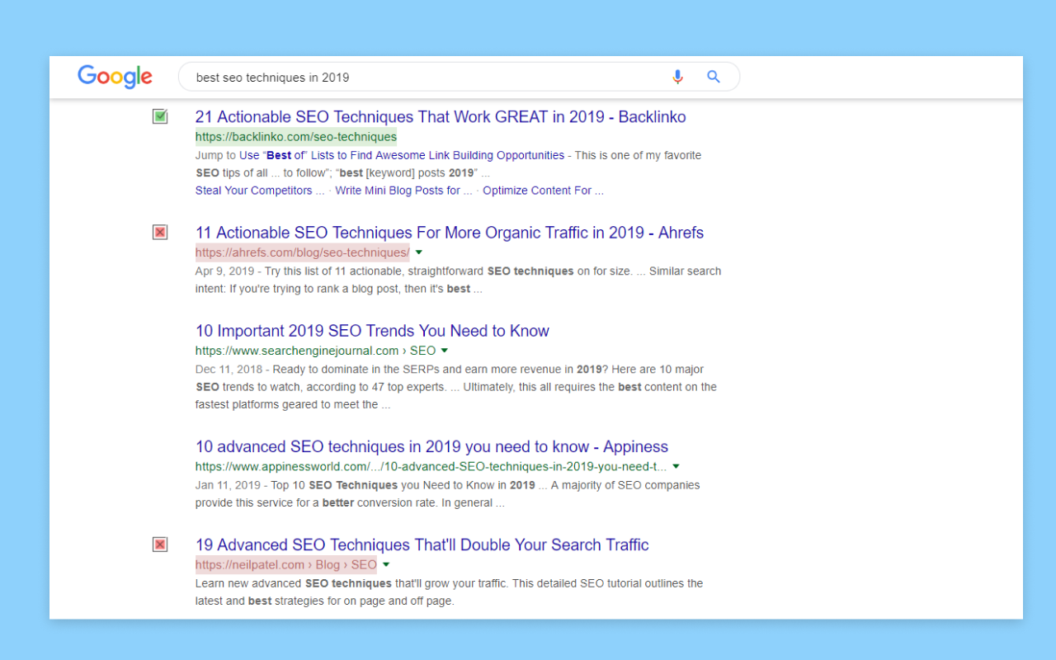Screen dimensions: 1056x660
Task: Toggle the red X box beside Ahrefs result
Action: click(x=160, y=233)
